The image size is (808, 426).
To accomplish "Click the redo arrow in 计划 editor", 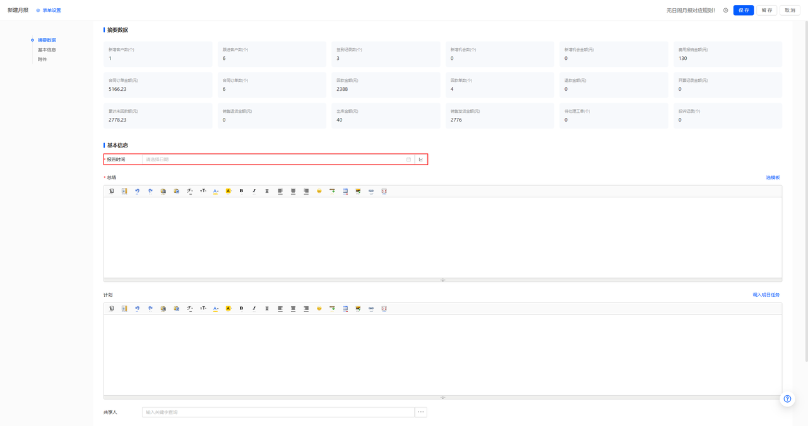I will tap(150, 309).
